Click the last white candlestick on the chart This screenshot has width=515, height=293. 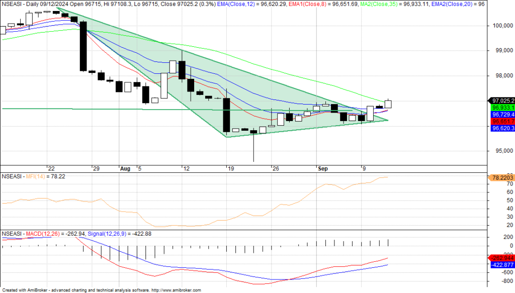[x=388, y=104]
